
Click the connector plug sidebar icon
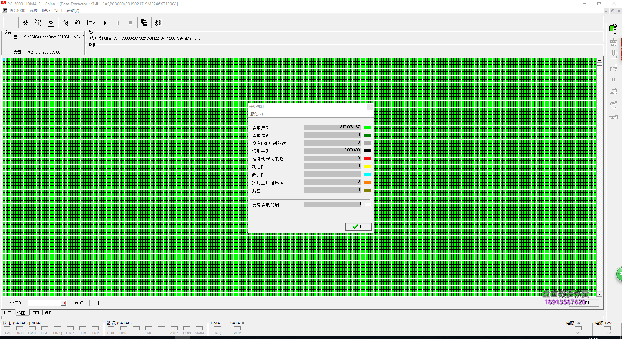pyautogui.click(x=613, y=117)
